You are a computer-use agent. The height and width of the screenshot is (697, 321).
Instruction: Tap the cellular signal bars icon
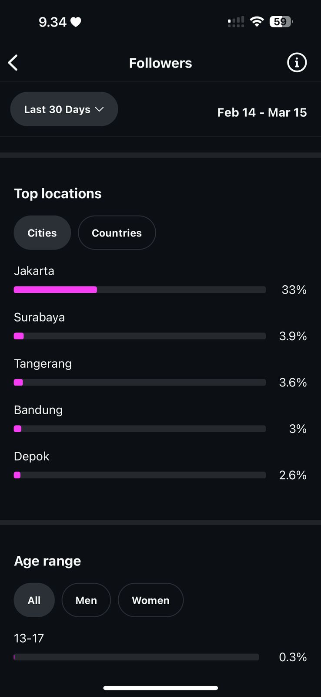pyautogui.click(x=236, y=22)
